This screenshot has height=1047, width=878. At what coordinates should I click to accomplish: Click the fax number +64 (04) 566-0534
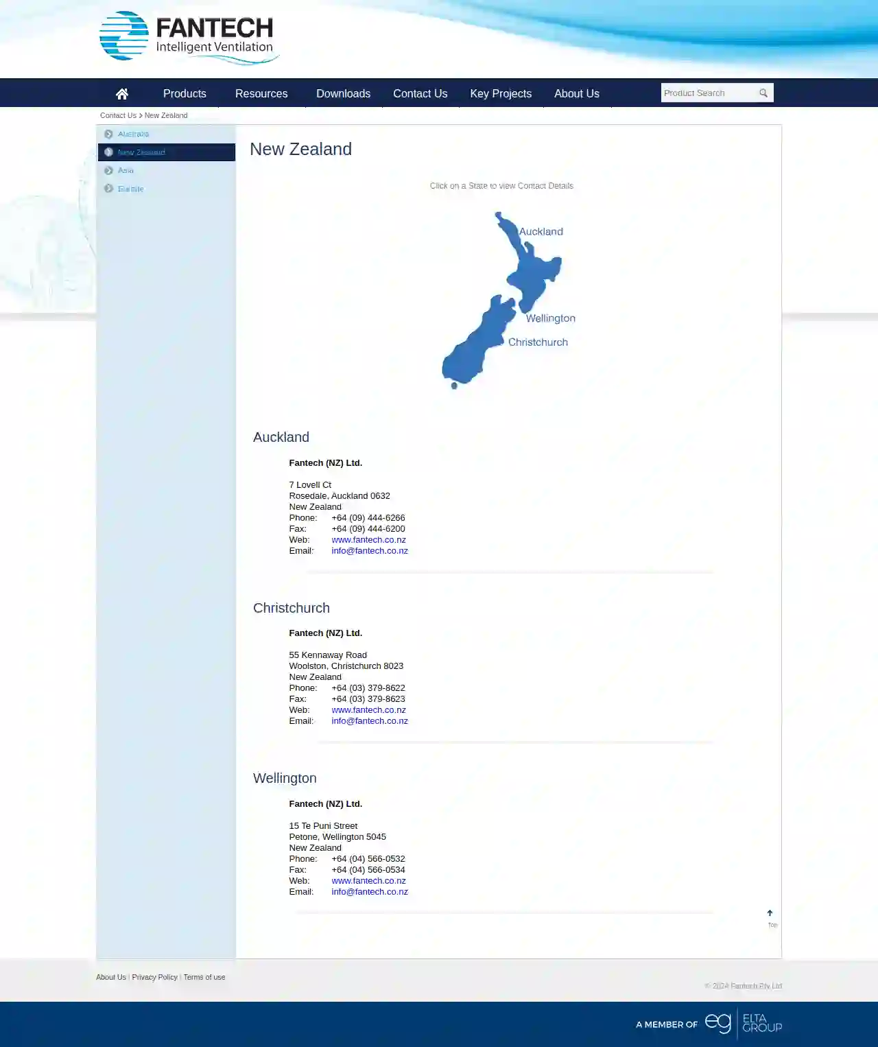(368, 870)
